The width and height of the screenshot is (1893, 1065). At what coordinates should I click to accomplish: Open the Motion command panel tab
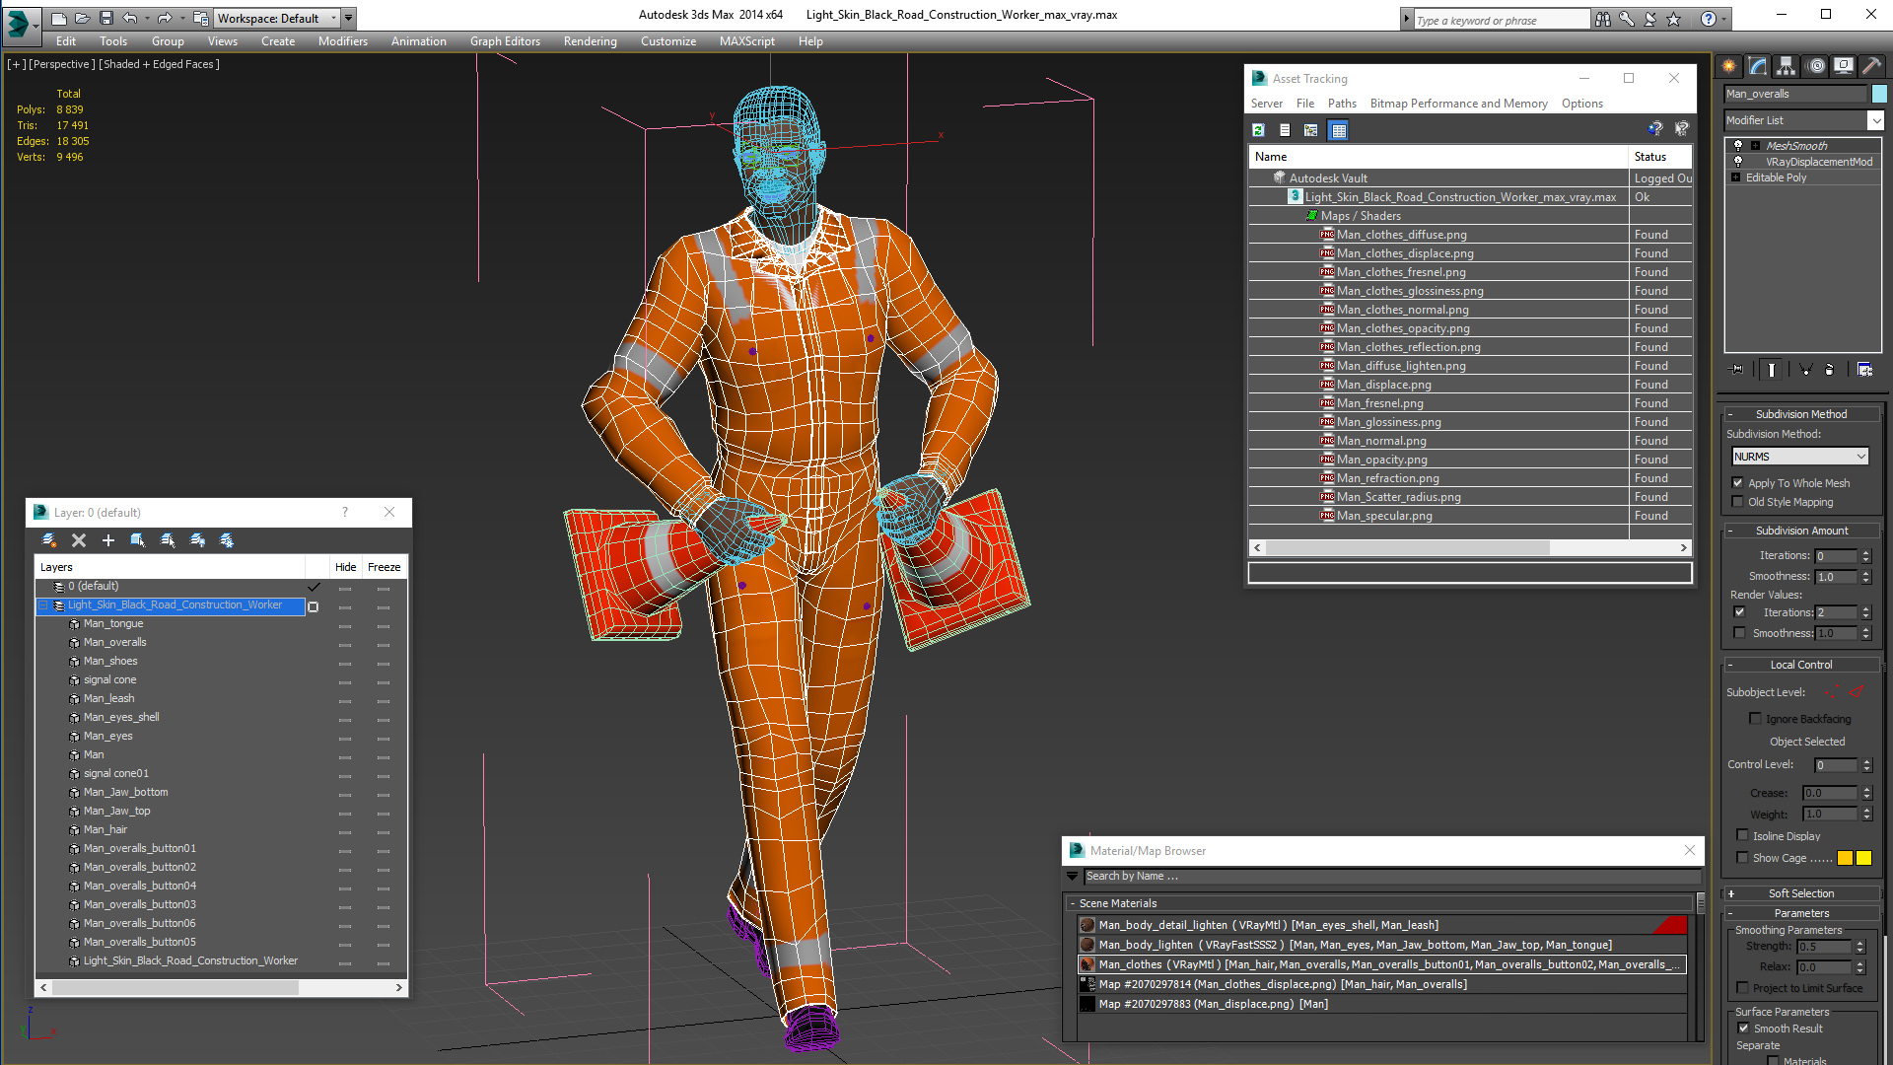1815,66
